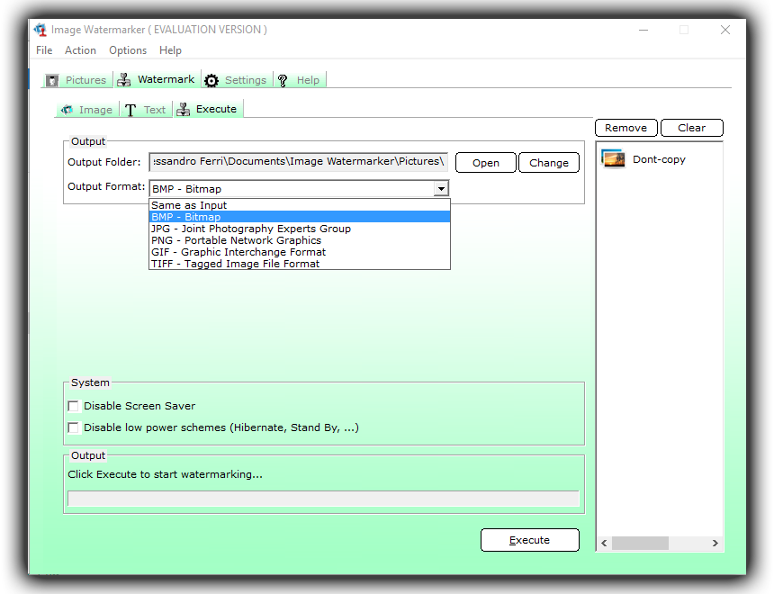Enable Disable Screen Saver checkbox
This screenshot has width=774, height=594.
pyautogui.click(x=74, y=406)
